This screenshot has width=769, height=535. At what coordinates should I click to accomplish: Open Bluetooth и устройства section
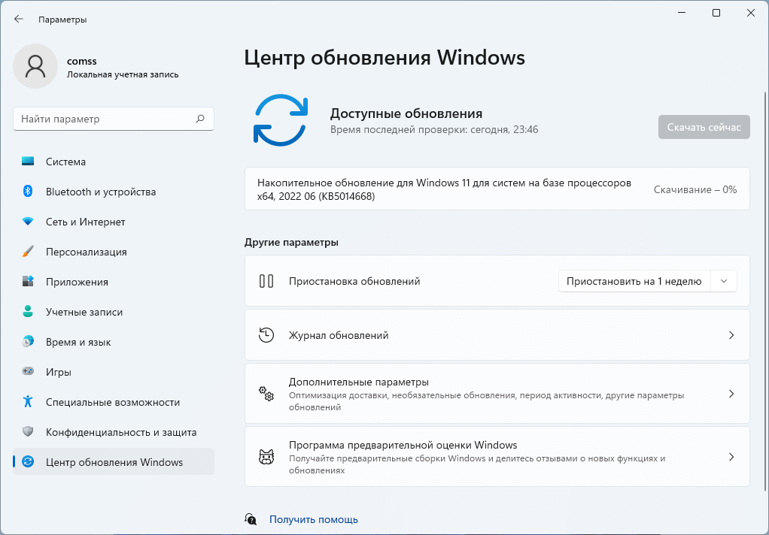[114, 192]
